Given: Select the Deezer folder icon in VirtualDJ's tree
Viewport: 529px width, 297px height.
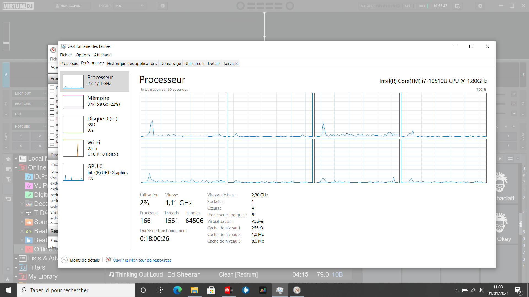Looking at the screenshot, I should (29, 204).
